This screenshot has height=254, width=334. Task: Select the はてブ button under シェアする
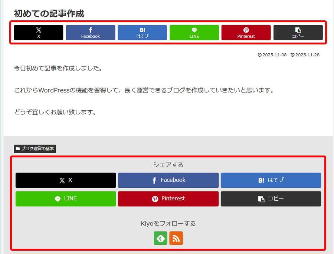(271, 180)
